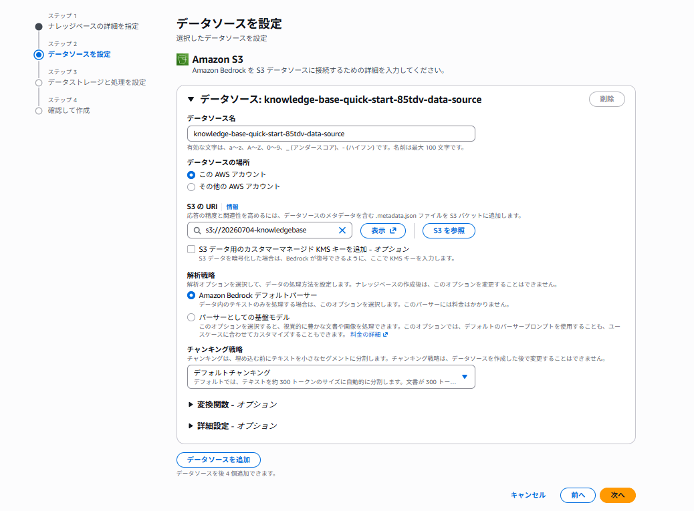The width and height of the screenshot is (694, 511).
Task: Click external link icon next to 料金の詳細
Action: (x=386, y=335)
